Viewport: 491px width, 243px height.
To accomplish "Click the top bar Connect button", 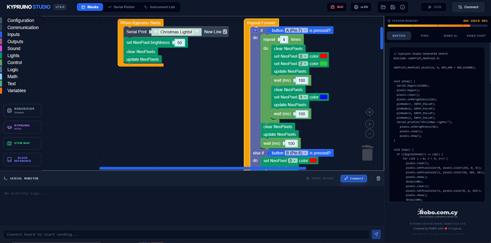I will coord(468,7).
